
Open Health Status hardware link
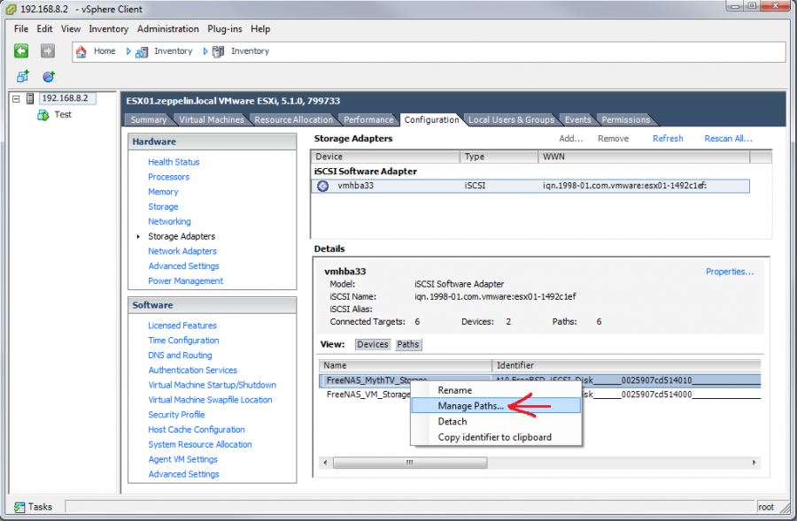[174, 162]
